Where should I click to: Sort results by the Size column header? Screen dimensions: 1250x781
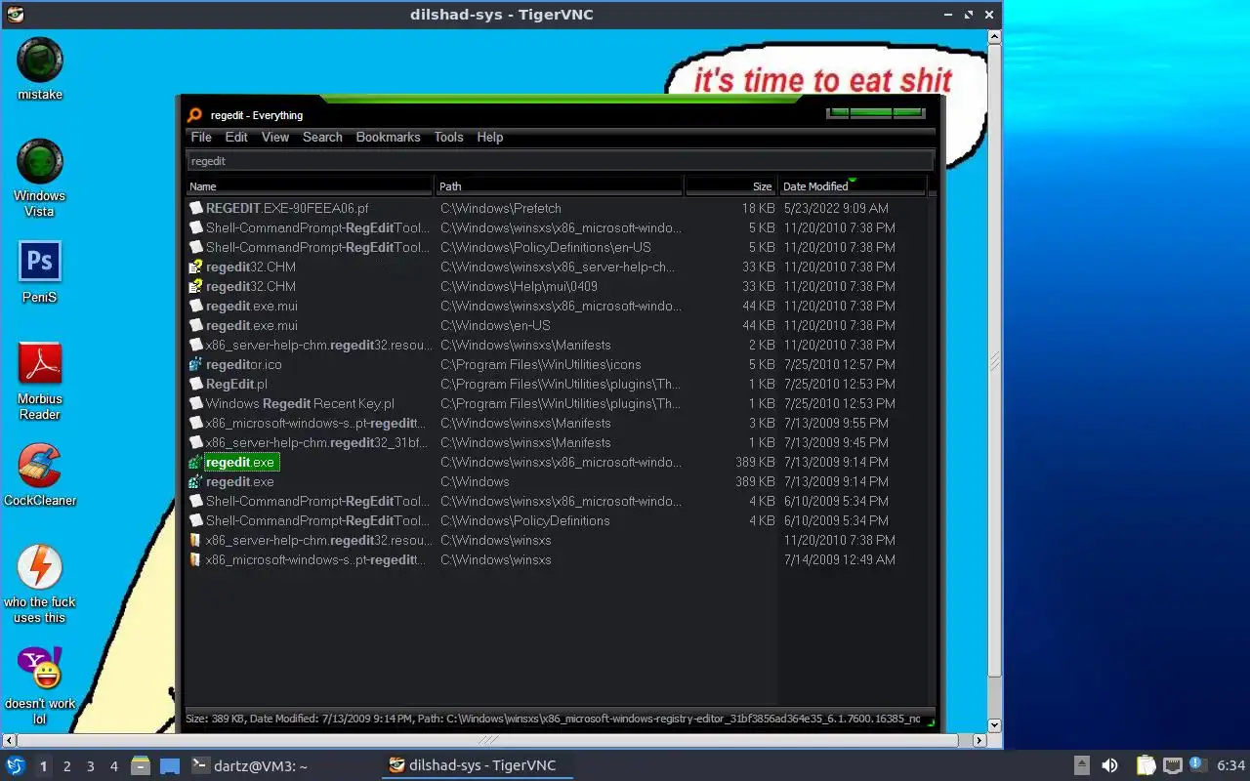click(730, 185)
